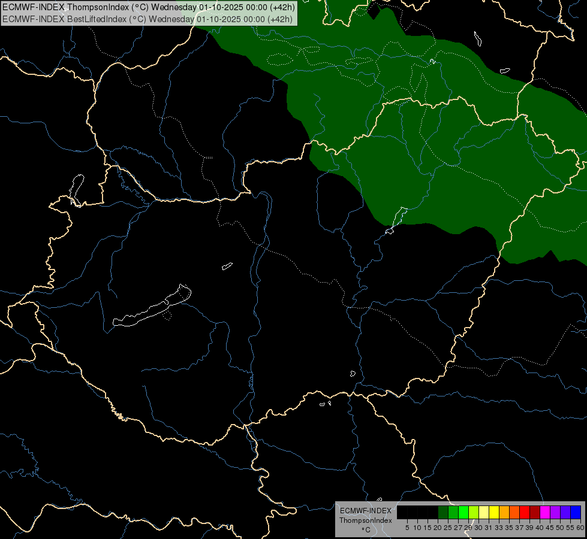Pick the magenta 40–45 legend swatch
587x539 pixels.
(544, 512)
